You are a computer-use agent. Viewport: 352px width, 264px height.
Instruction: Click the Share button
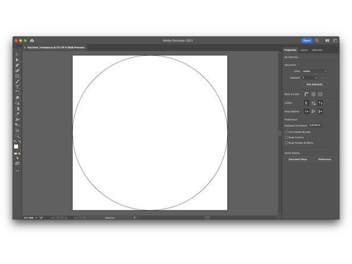point(307,40)
